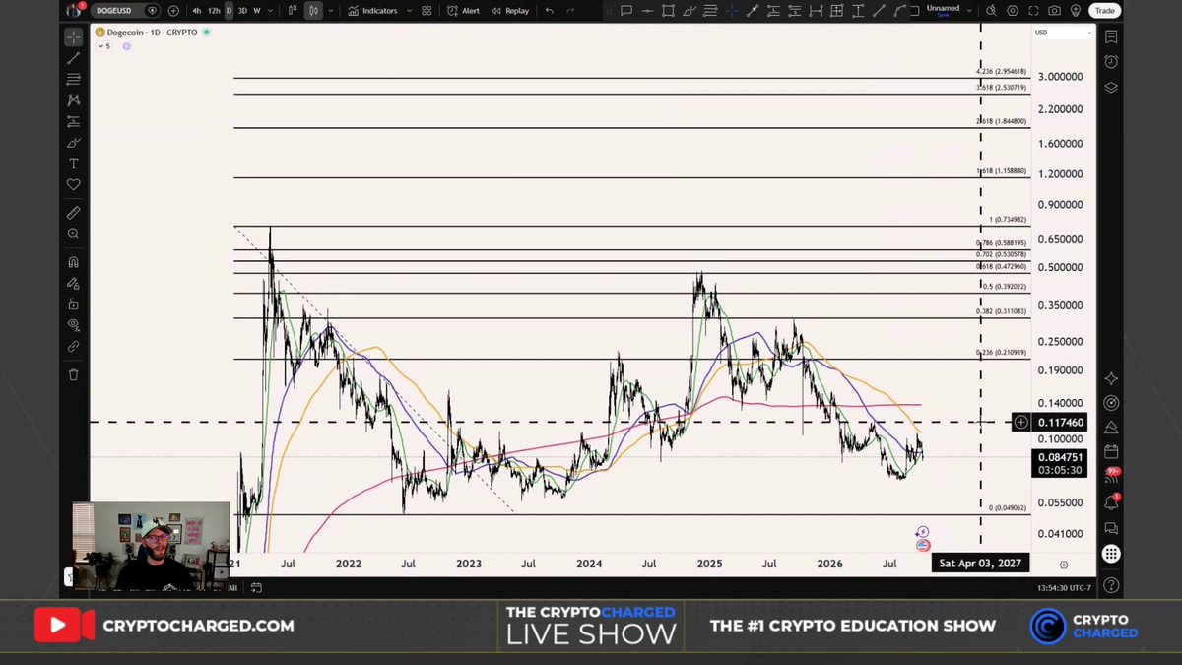
Task: Start bar Replay mode
Action: 510,11
